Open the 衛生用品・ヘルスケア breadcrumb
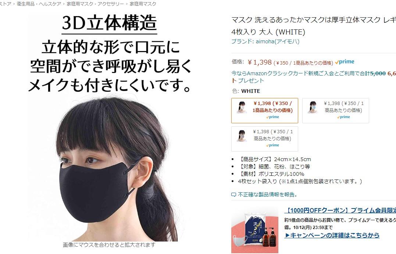This screenshot has width=396, height=254. coord(39,4)
